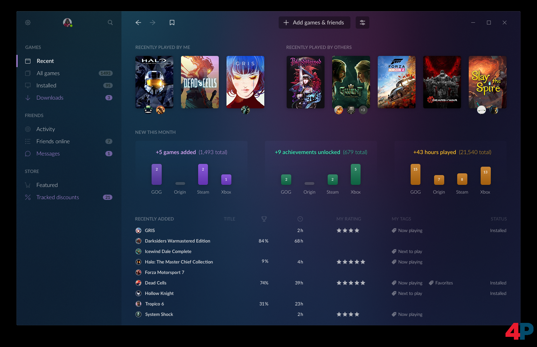Go back with the left arrow
The height and width of the screenshot is (347, 537).
pos(138,23)
